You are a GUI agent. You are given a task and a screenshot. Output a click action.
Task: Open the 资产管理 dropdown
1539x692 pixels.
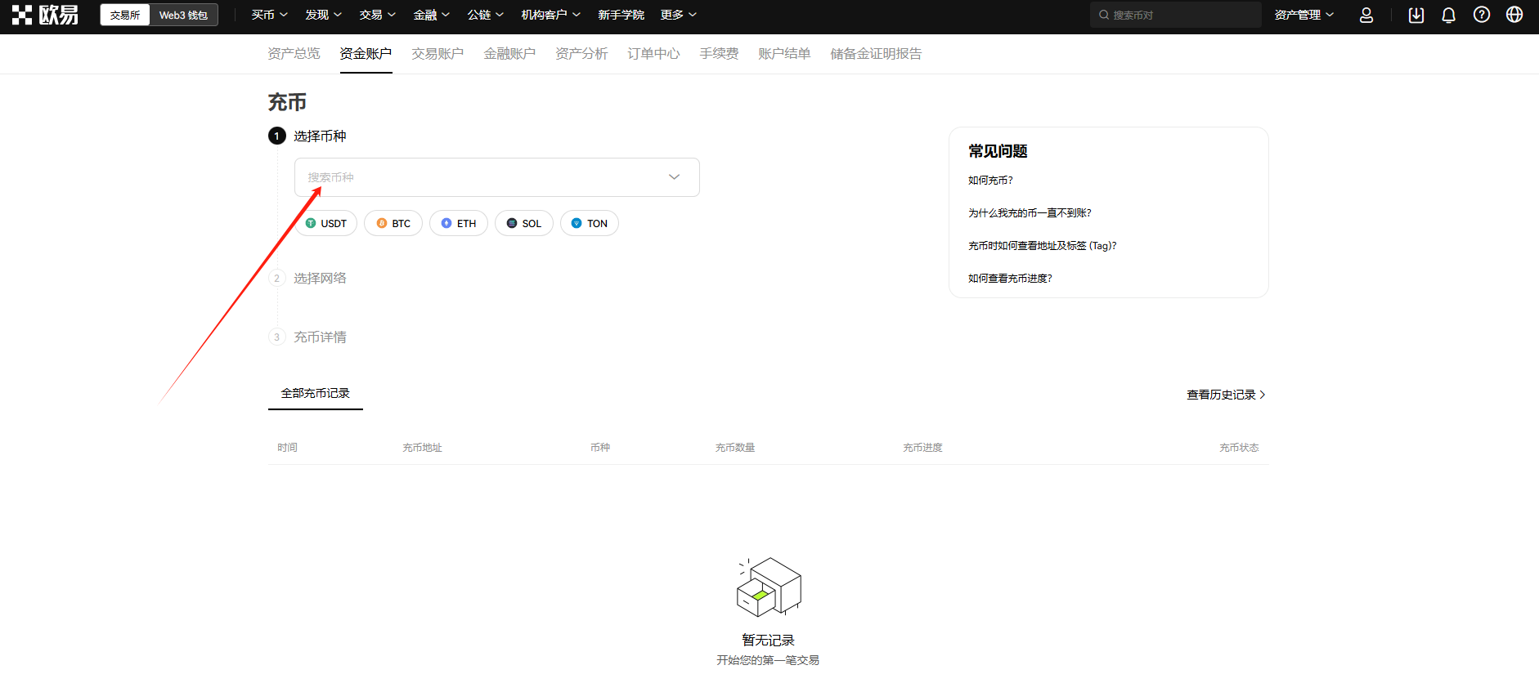tap(1303, 15)
